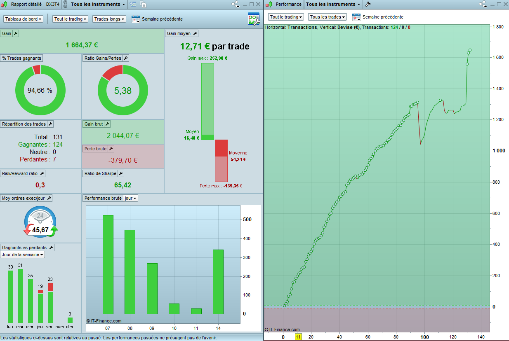Click the gross loss value -379,70 €

coord(123,160)
